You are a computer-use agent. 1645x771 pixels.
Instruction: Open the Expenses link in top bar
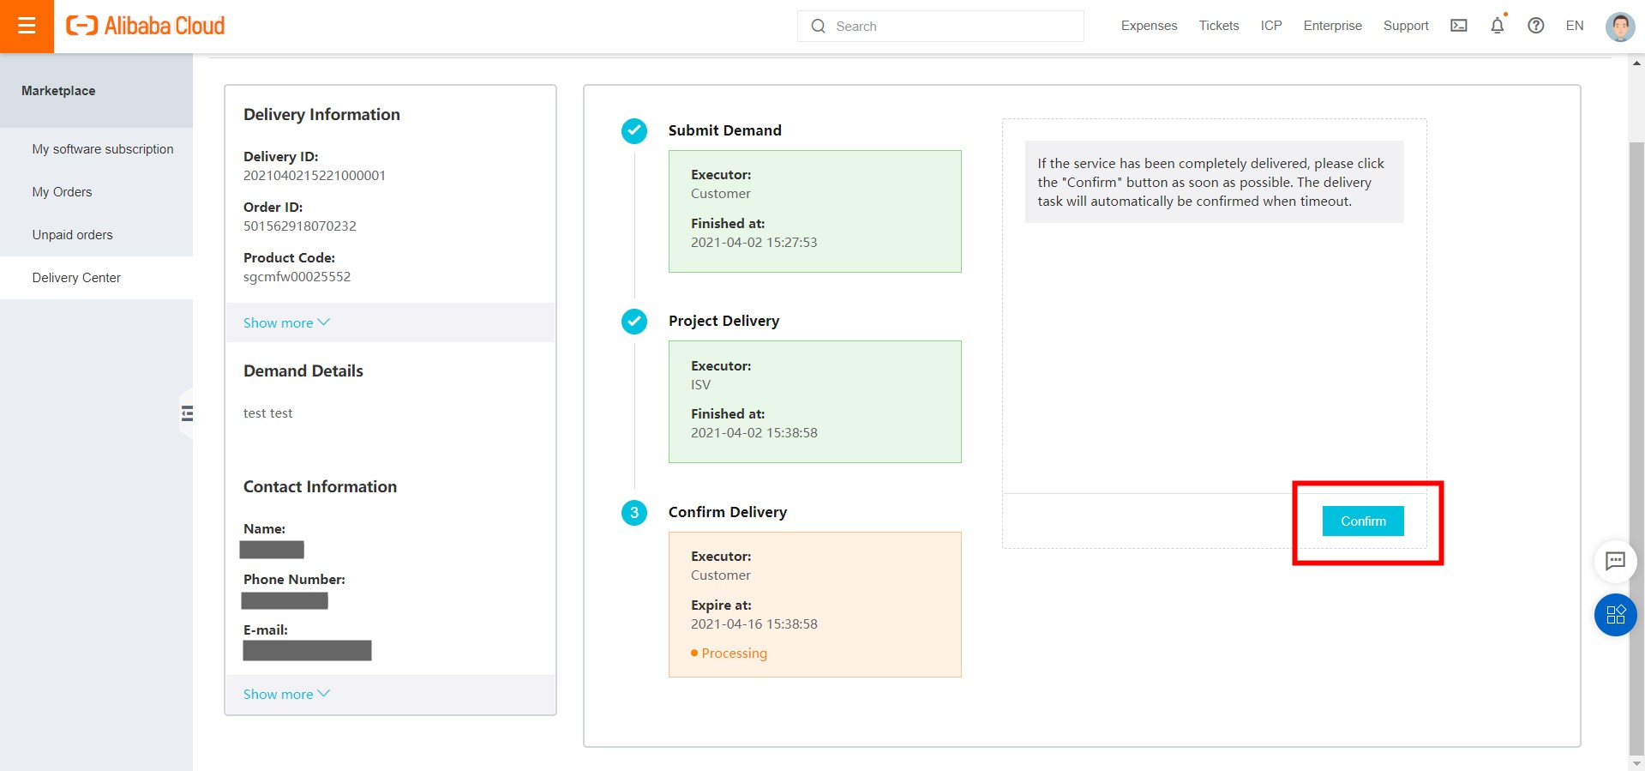(1149, 26)
